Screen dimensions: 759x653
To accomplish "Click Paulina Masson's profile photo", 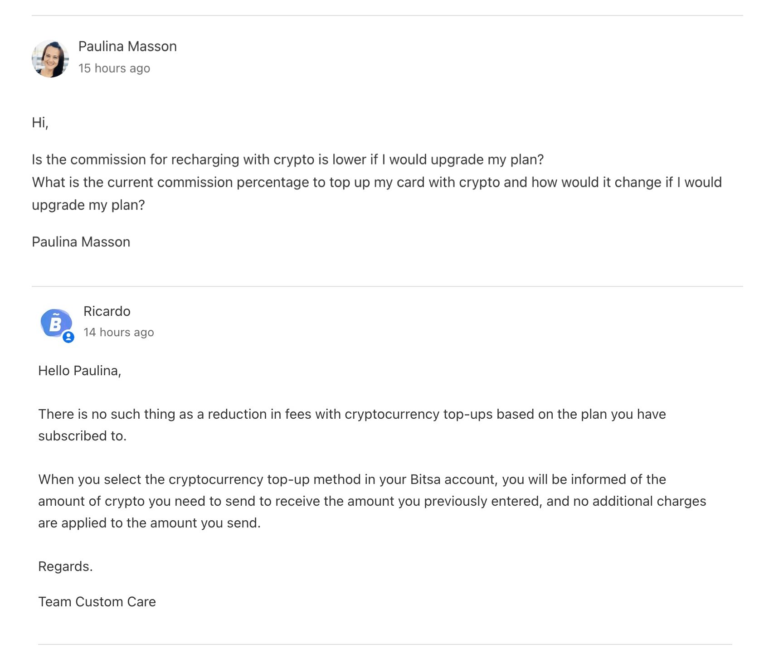I will point(50,59).
